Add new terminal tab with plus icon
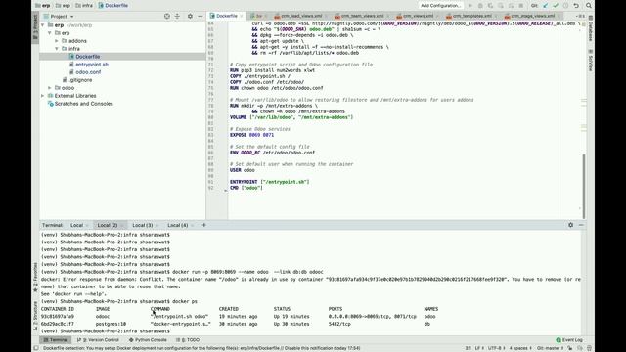This screenshot has height=352, width=626. tap(204, 225)
